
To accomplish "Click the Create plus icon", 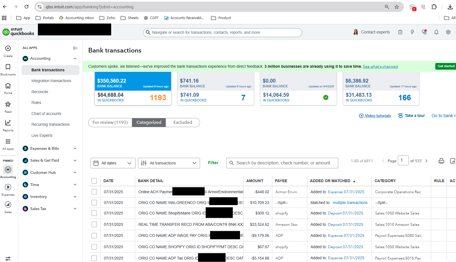I will 8,48.
